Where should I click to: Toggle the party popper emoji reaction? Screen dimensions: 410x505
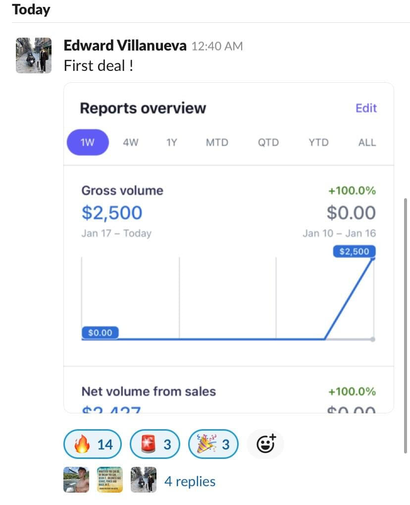(x=213, y=444)
